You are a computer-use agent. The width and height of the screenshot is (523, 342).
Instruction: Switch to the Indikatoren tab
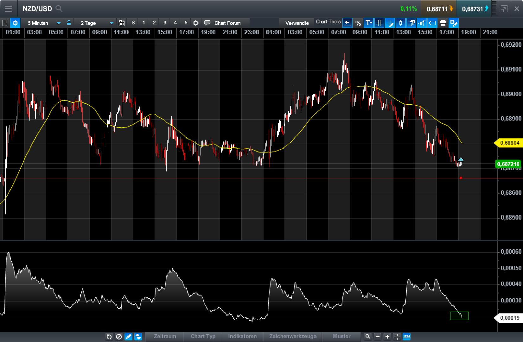tap(242, 336)
